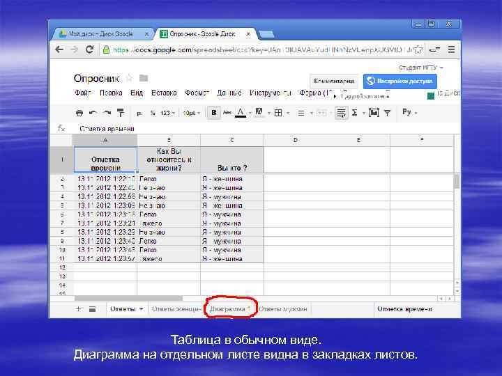The height and width of the screenshot is (376, 502).
Task: Click the formula bar input
Action: 266,129
